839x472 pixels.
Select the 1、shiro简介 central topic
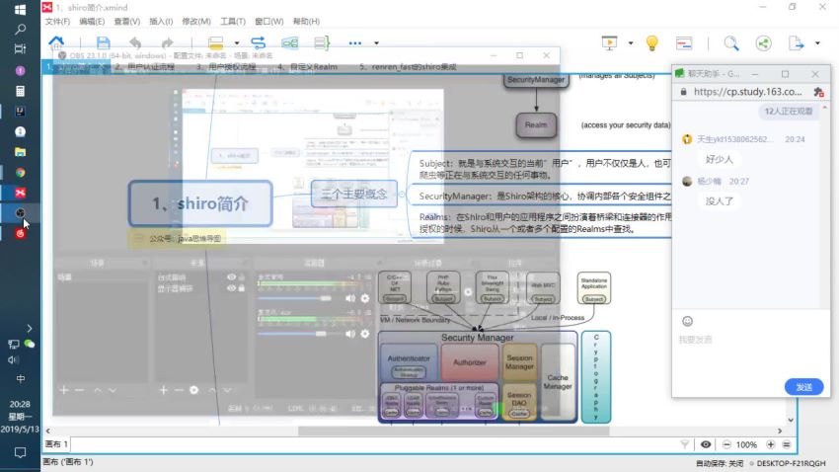[200, 203]
